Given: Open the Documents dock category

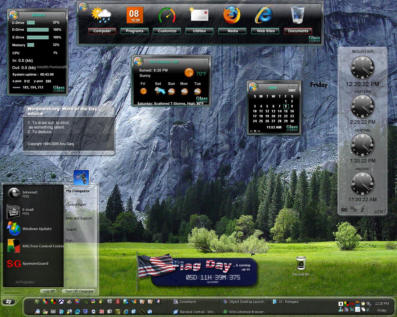Looking at the screenshot, I should pos(298,31).
